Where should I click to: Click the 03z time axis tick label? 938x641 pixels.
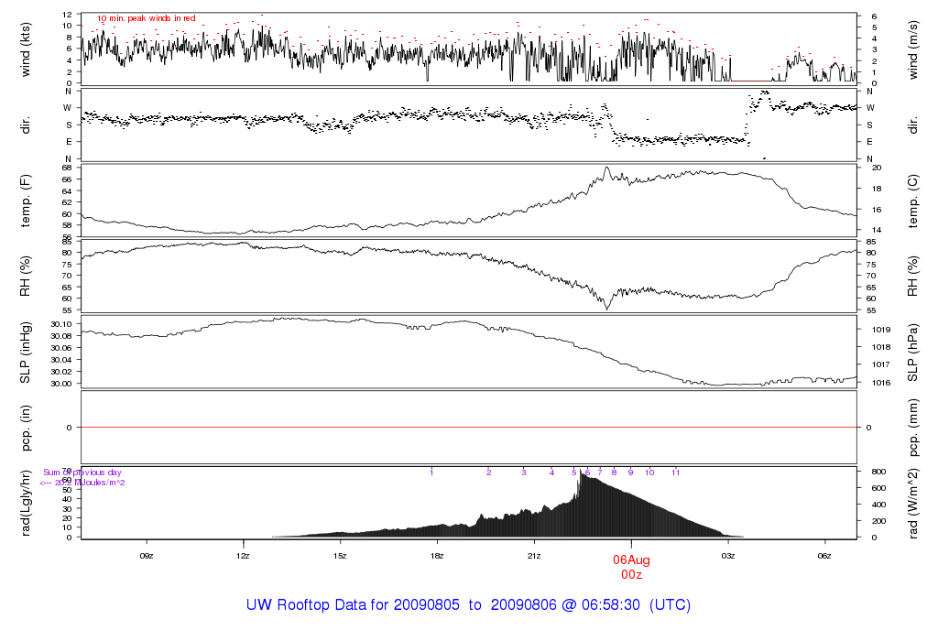pos(728,556)
